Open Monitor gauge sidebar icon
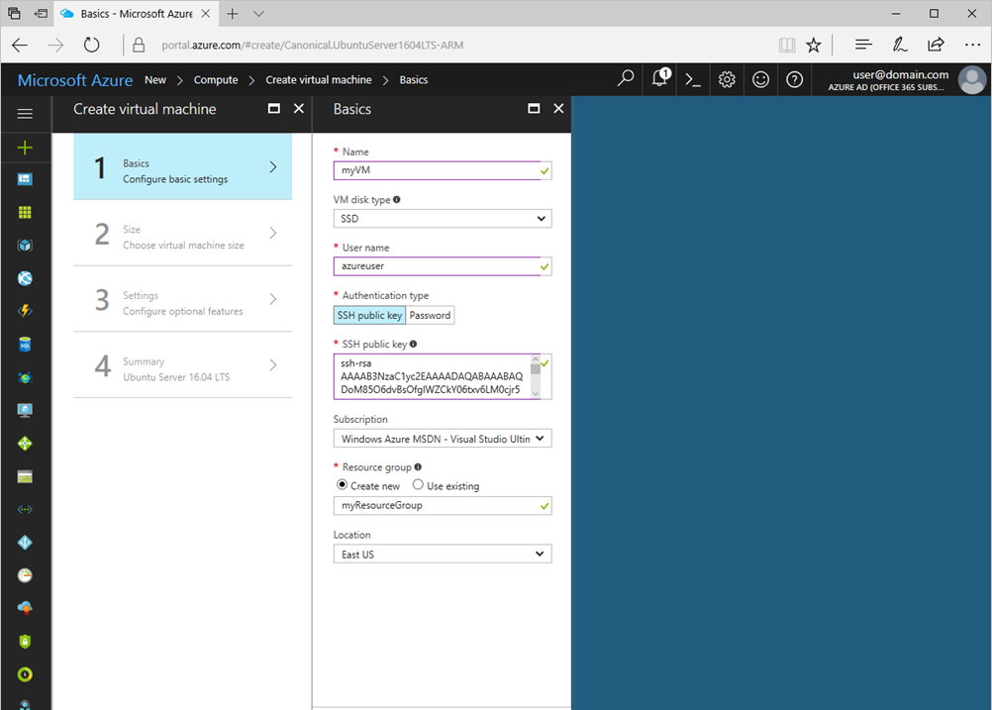 tap(25, 575)
